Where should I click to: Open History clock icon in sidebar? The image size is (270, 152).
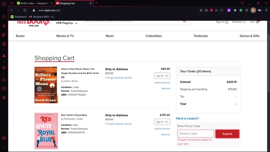pos(4,80)
